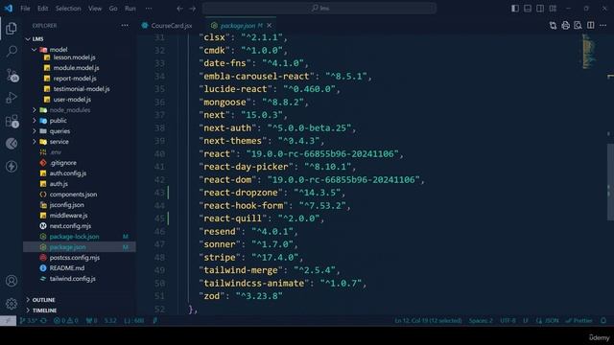Close the package.json tab
The image size is (614, 345).
pyautogui.click(x=270, y=26)
